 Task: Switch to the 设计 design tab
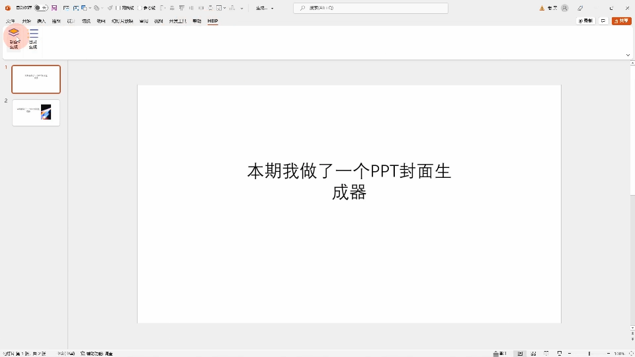coord(71,21)
